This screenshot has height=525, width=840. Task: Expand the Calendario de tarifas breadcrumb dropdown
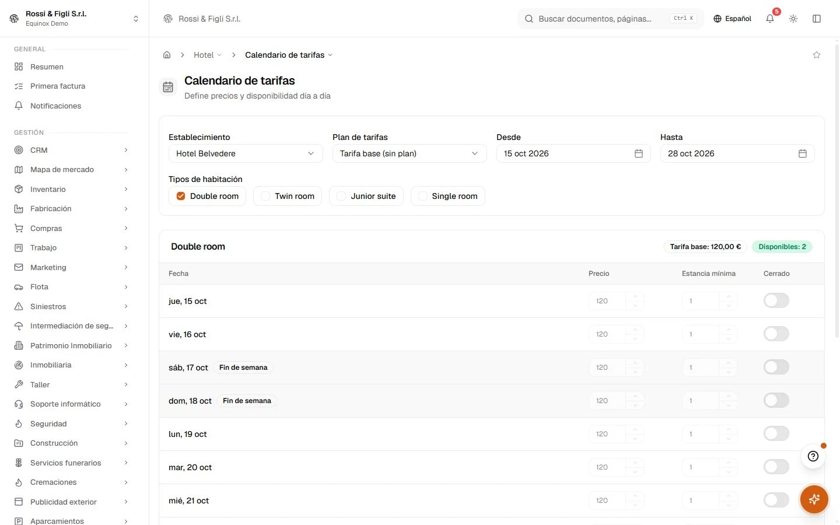[x=289, y=55]
